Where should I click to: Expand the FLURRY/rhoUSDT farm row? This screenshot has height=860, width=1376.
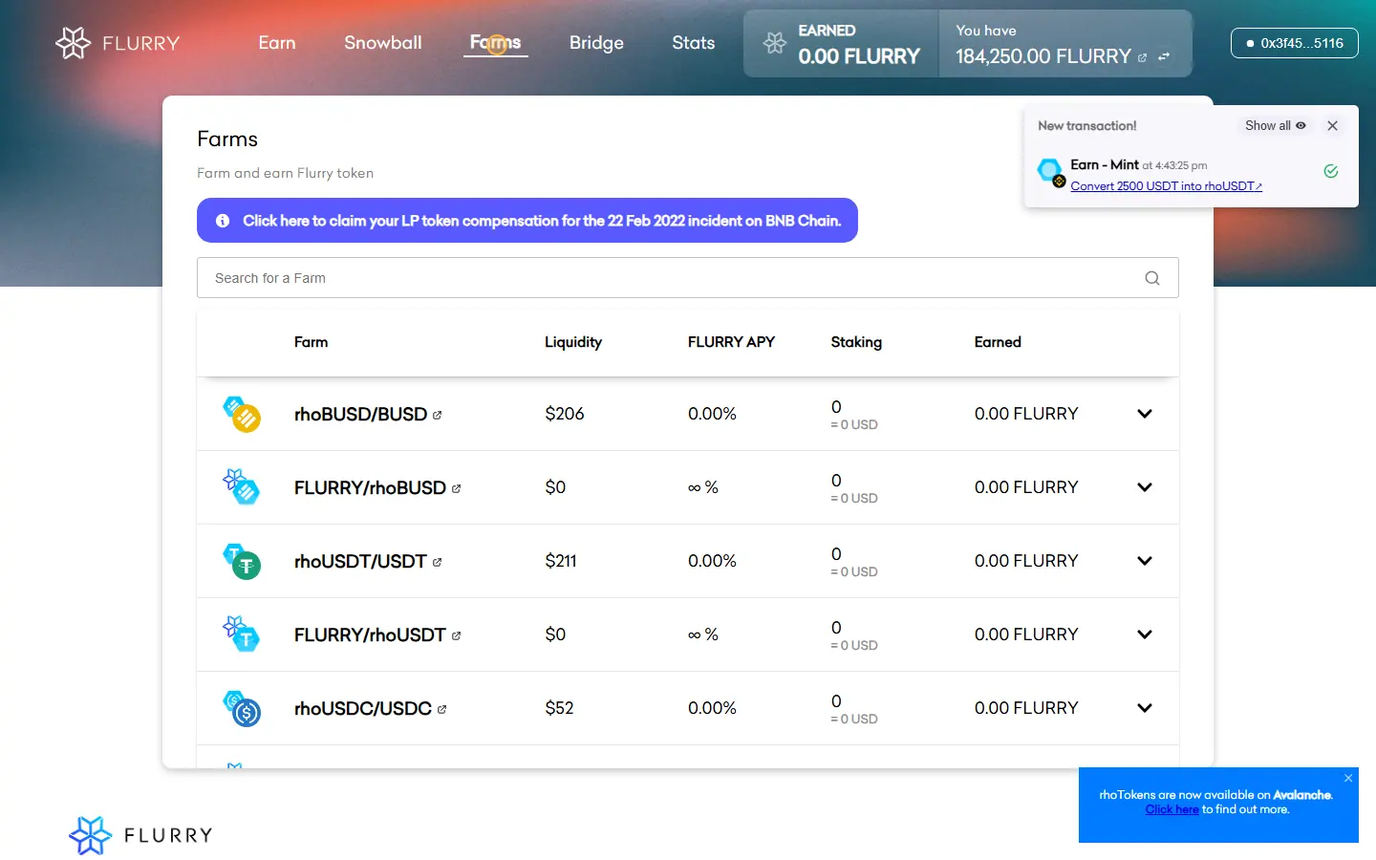pyautogui.click(x=1145, y=634)
